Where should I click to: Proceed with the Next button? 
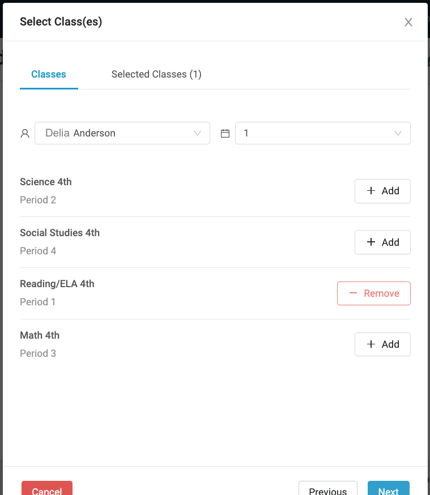[x=389, y=490]
